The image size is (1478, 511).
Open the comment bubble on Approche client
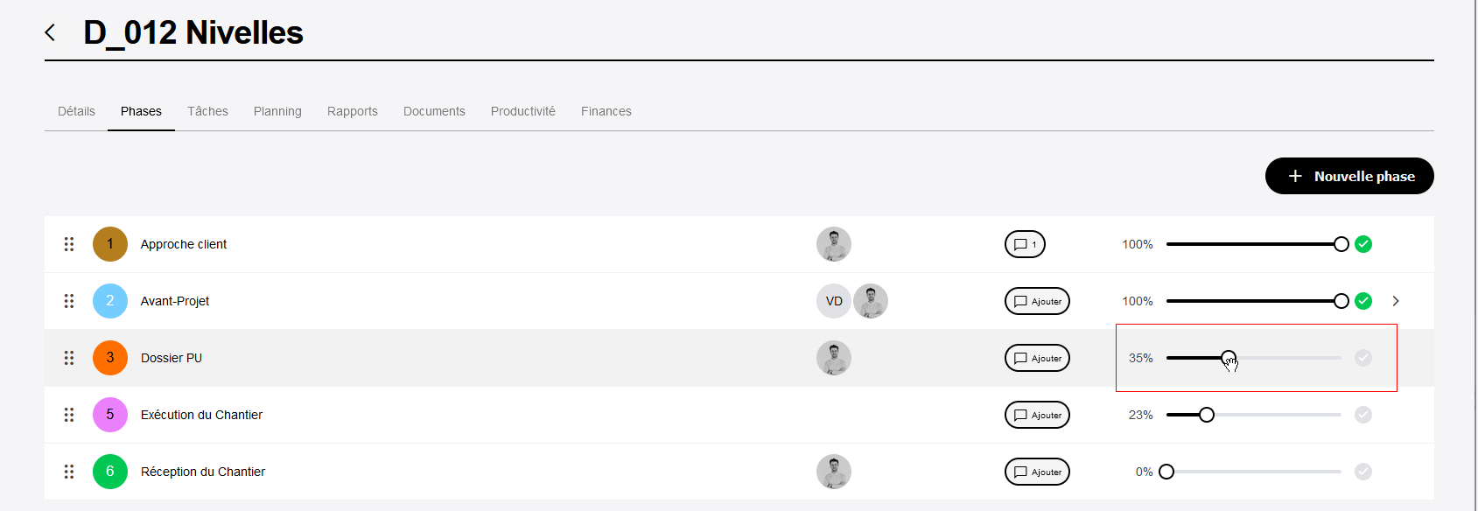pyautogui.click(x=1025, y=244)
